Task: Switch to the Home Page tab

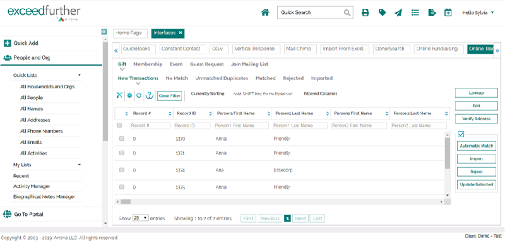Action: coord(130,33)
